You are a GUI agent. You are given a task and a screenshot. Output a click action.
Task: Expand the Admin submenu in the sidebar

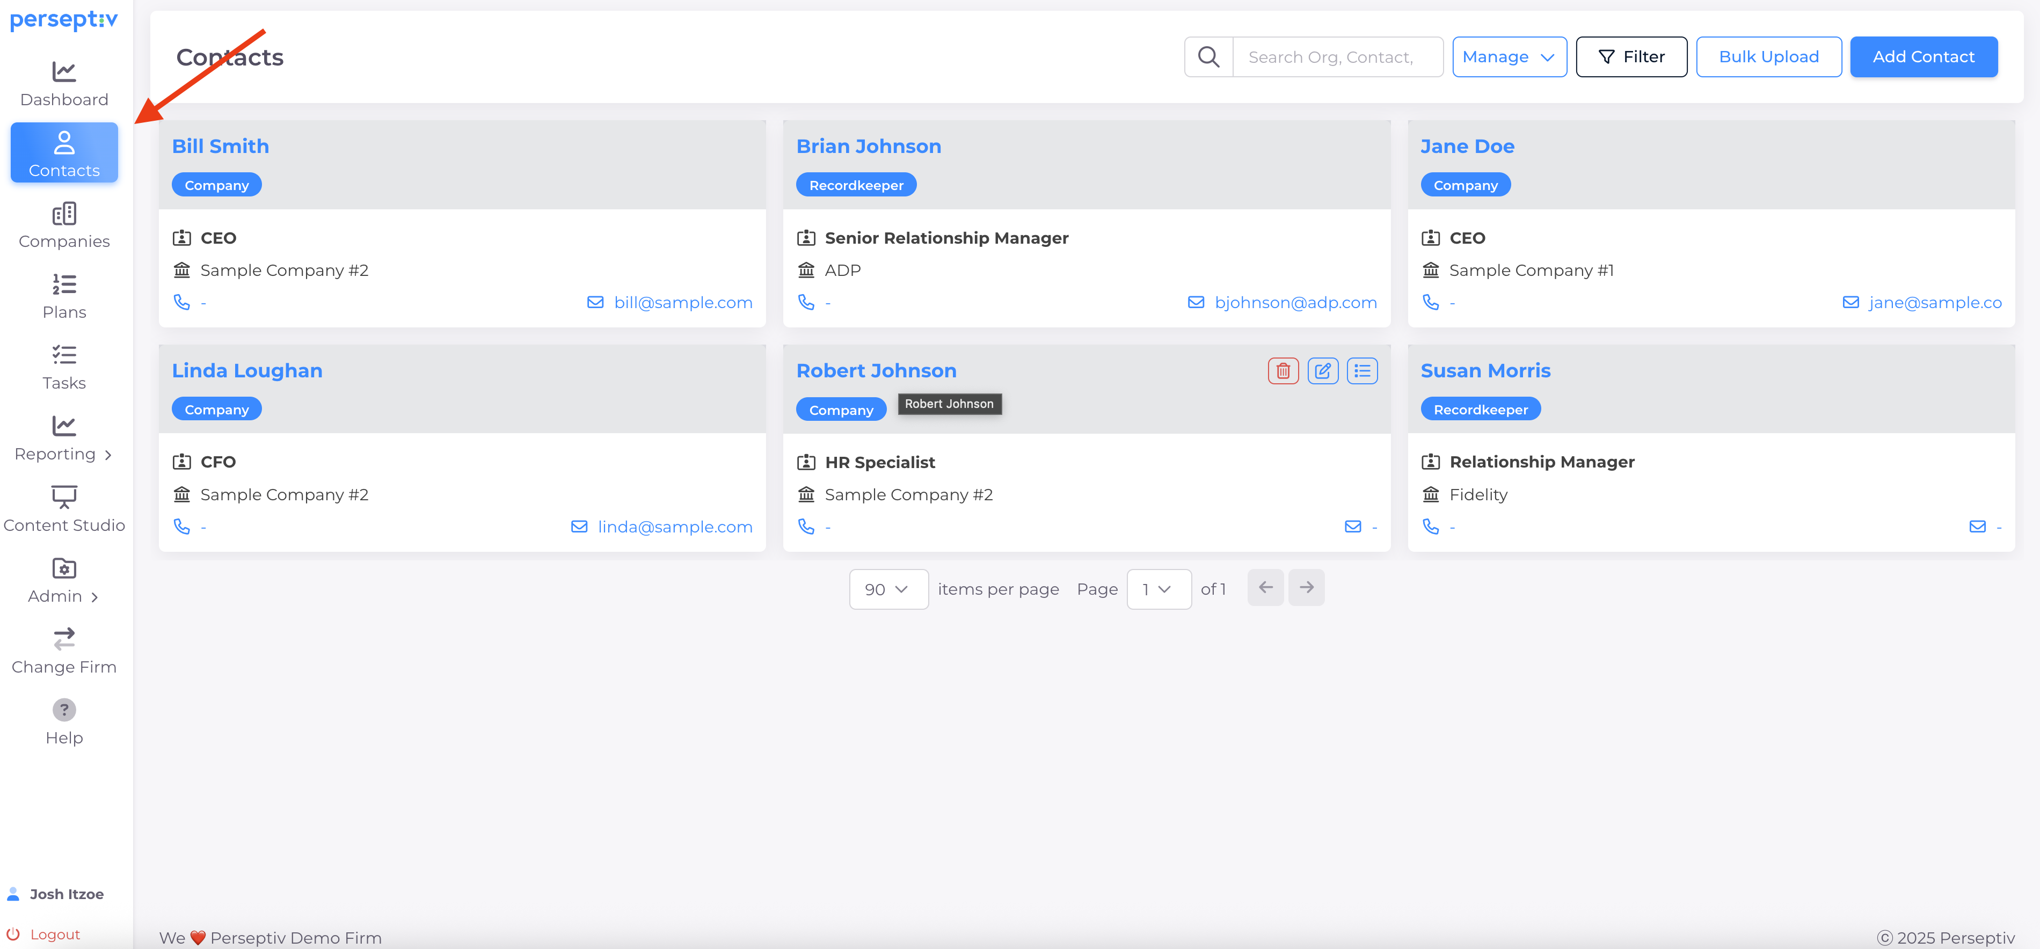pos(64,580)
